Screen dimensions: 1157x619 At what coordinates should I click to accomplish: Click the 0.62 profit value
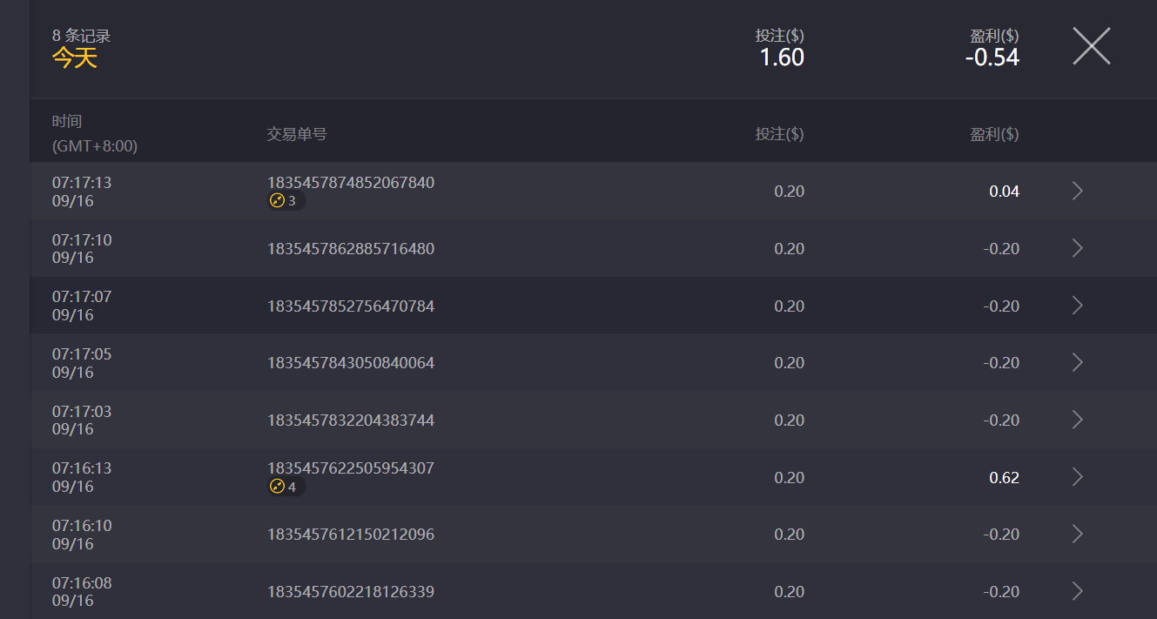[1004, 478]
